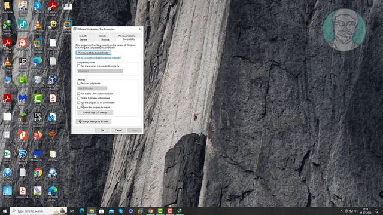
Task: Open the taskbar clock and date
Action: [x=365, y=211]
